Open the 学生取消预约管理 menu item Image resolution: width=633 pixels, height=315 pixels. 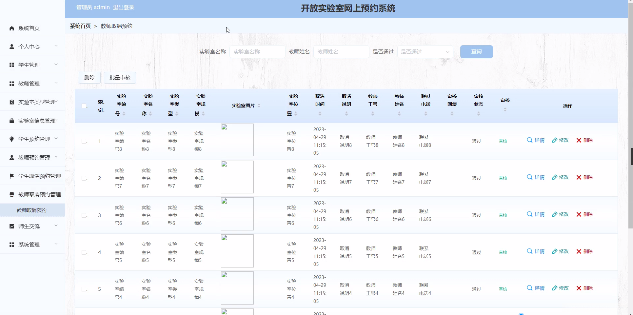coord(32,176)
